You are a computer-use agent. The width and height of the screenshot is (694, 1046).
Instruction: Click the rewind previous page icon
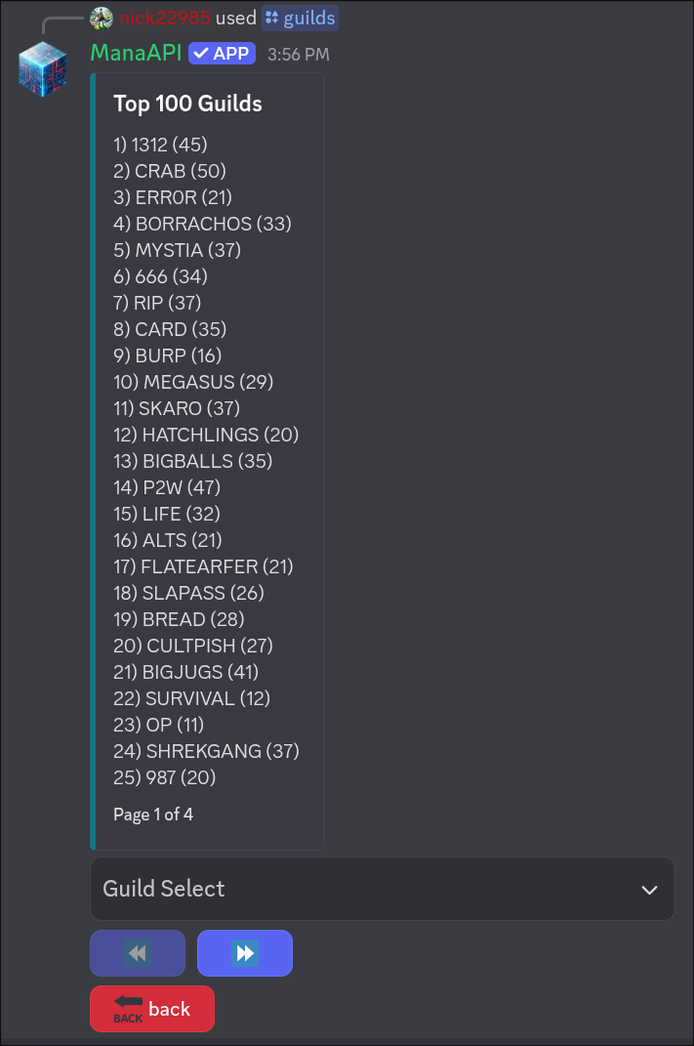(x=137, y=952)
